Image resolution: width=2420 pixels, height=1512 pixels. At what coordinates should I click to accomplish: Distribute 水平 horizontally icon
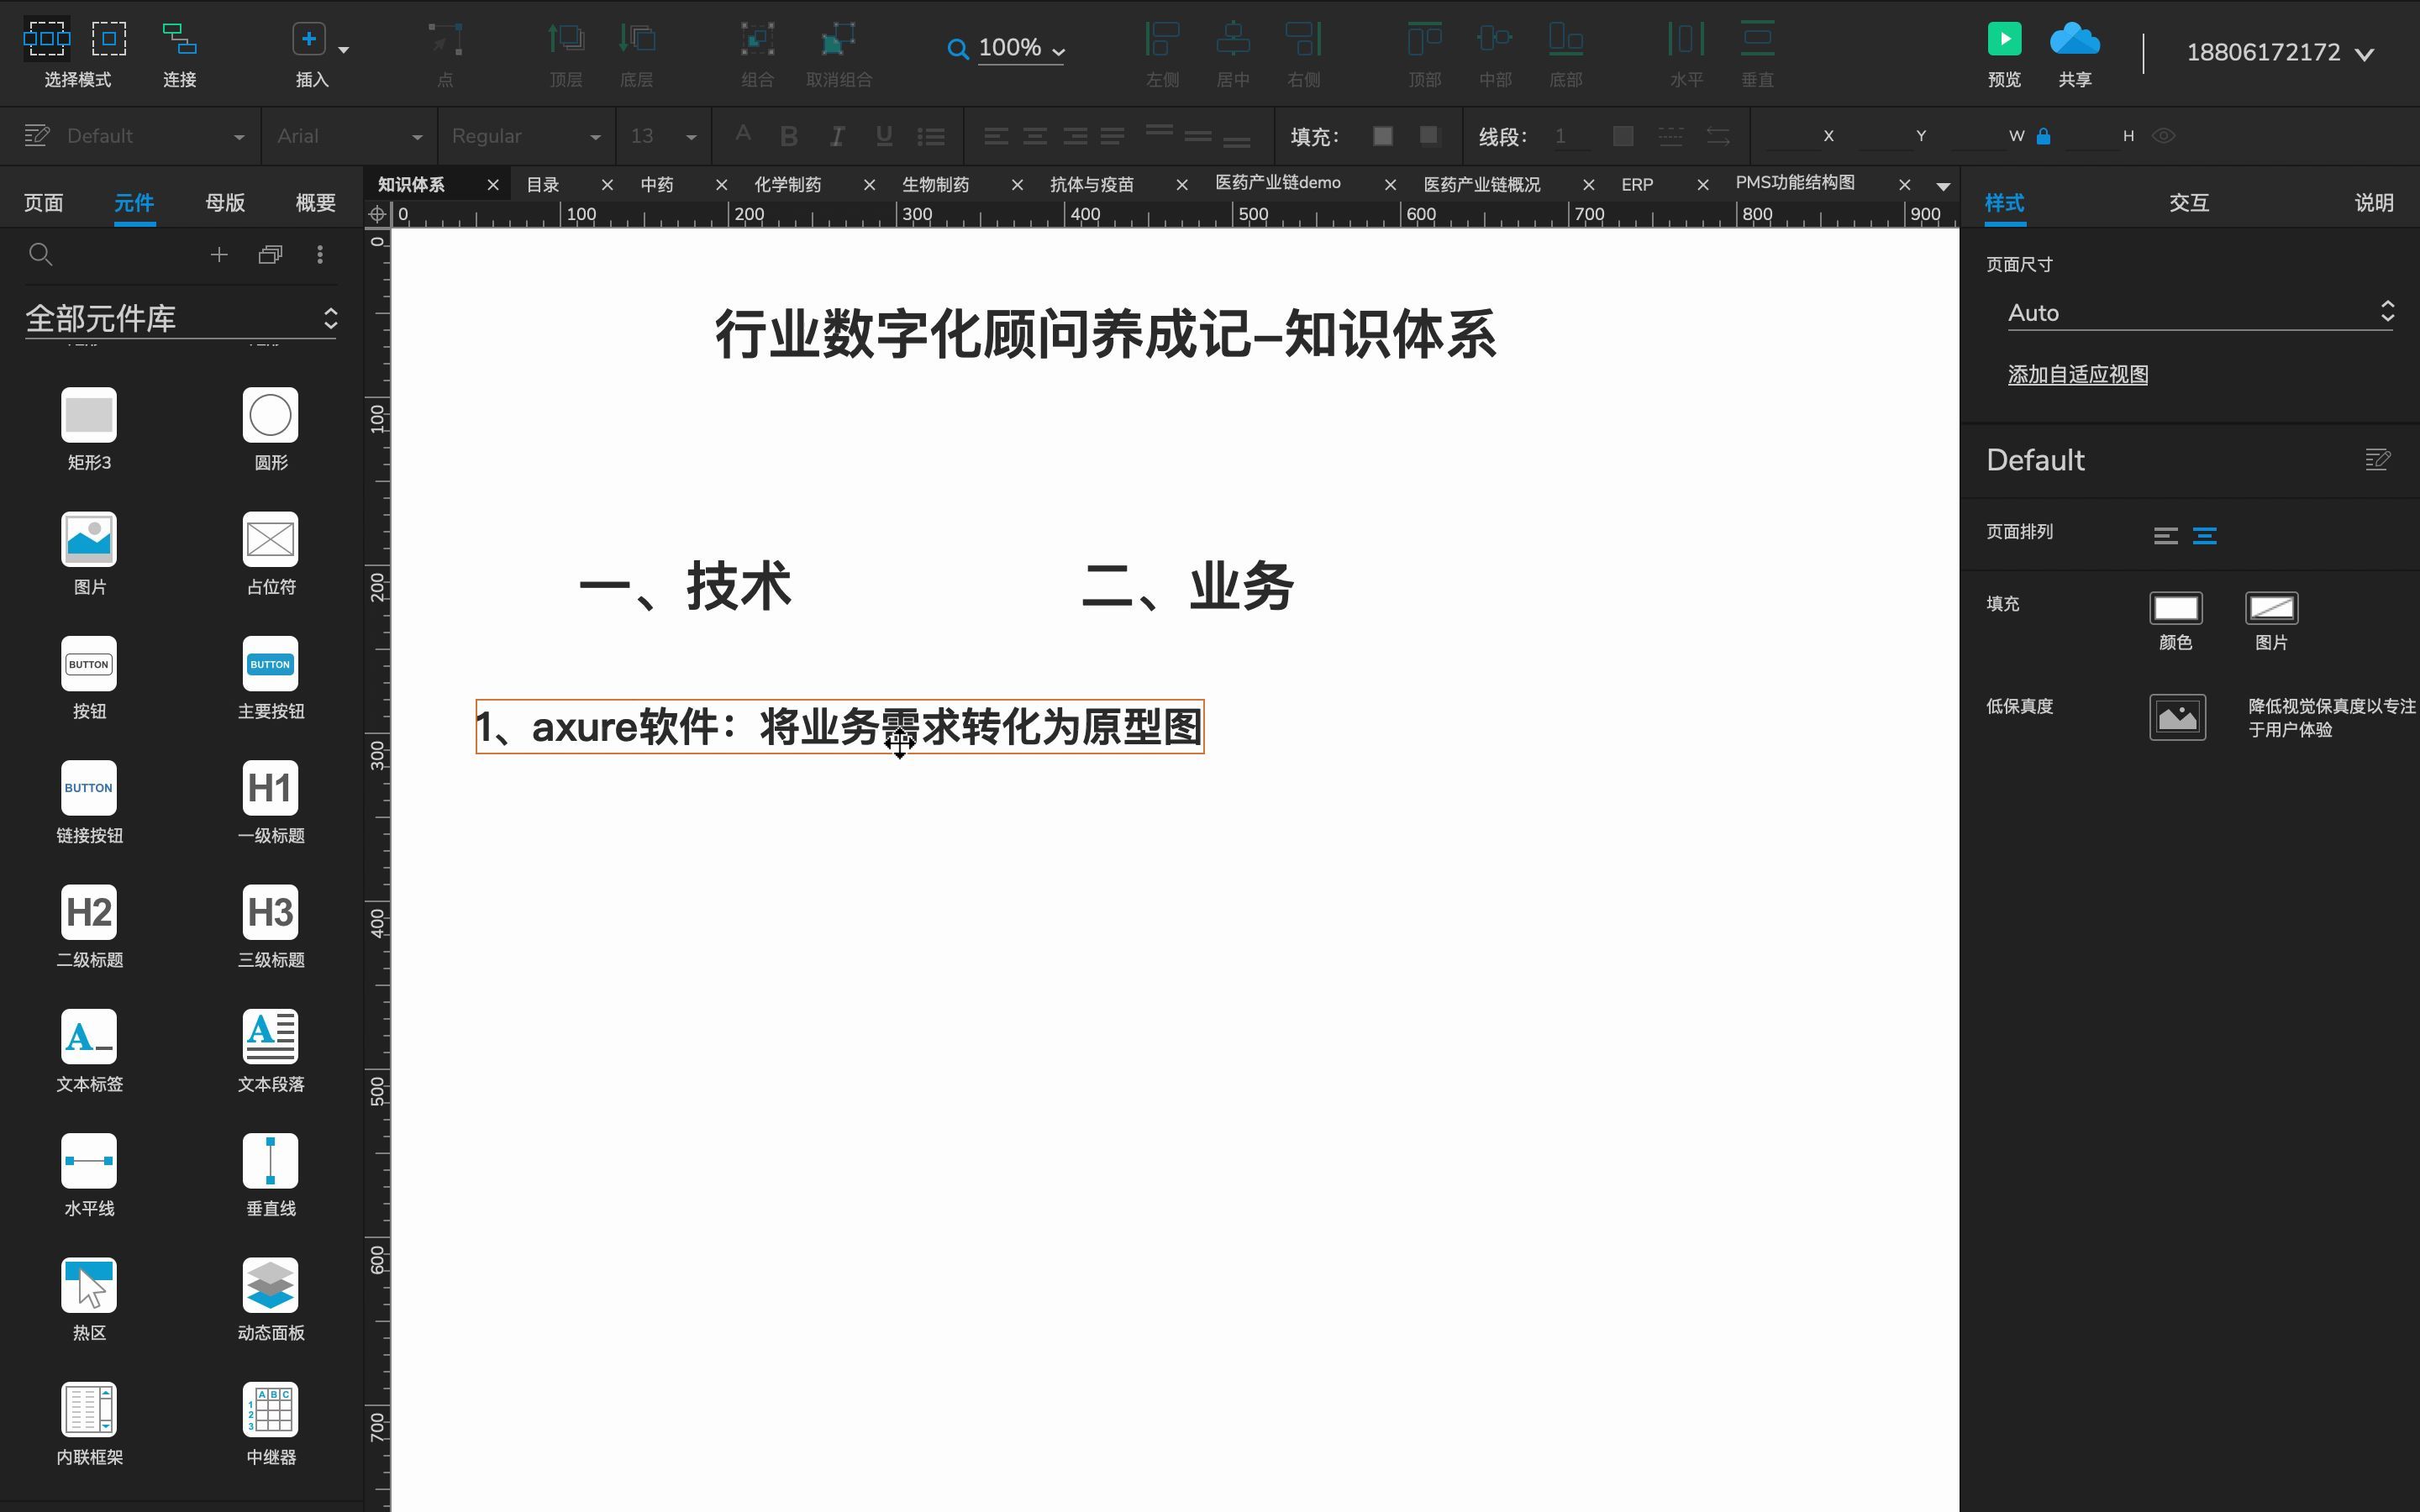[1686, 39]
